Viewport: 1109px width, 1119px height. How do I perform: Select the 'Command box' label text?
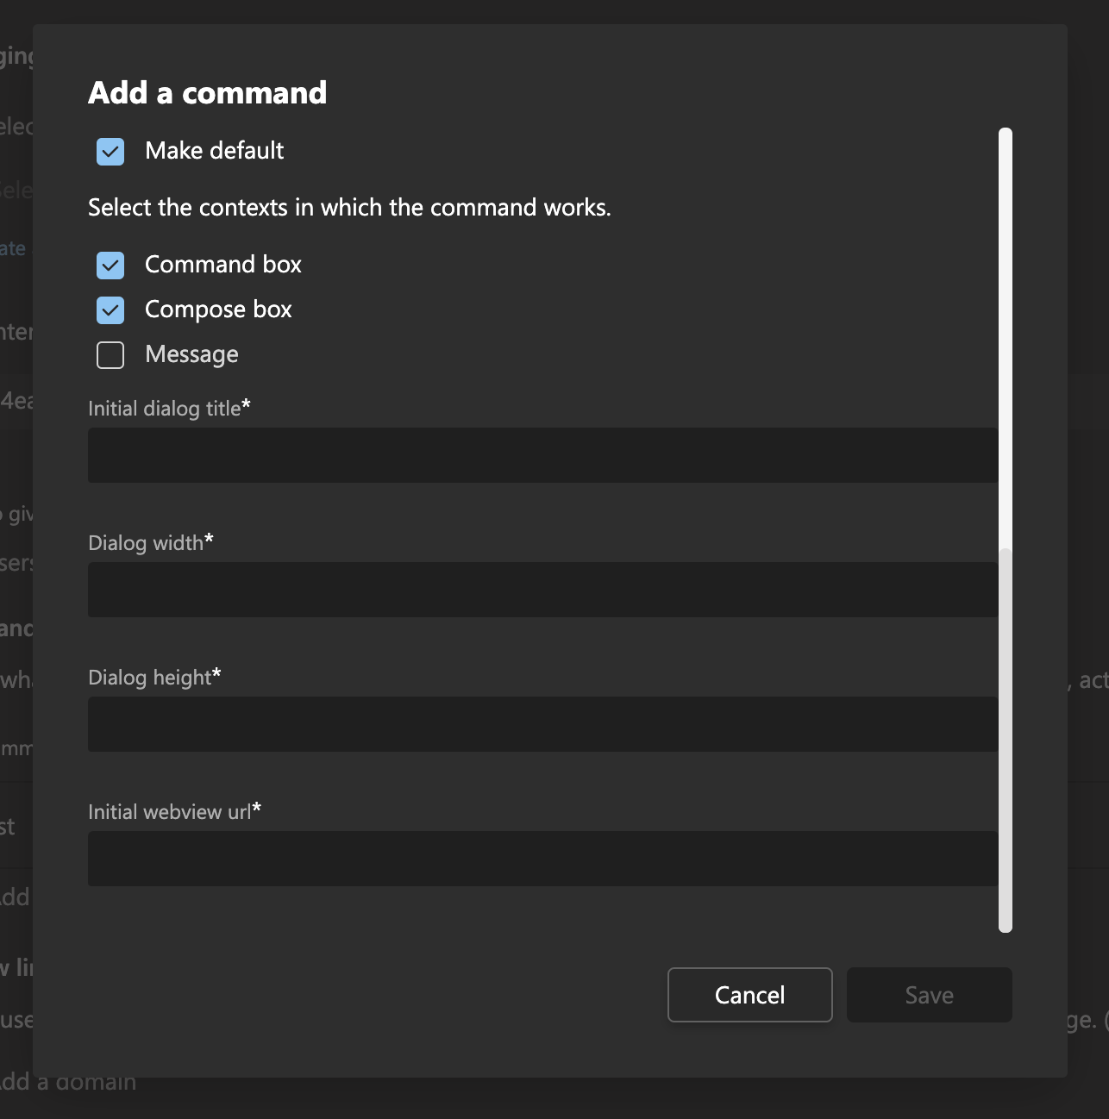(x=223, y=265)
